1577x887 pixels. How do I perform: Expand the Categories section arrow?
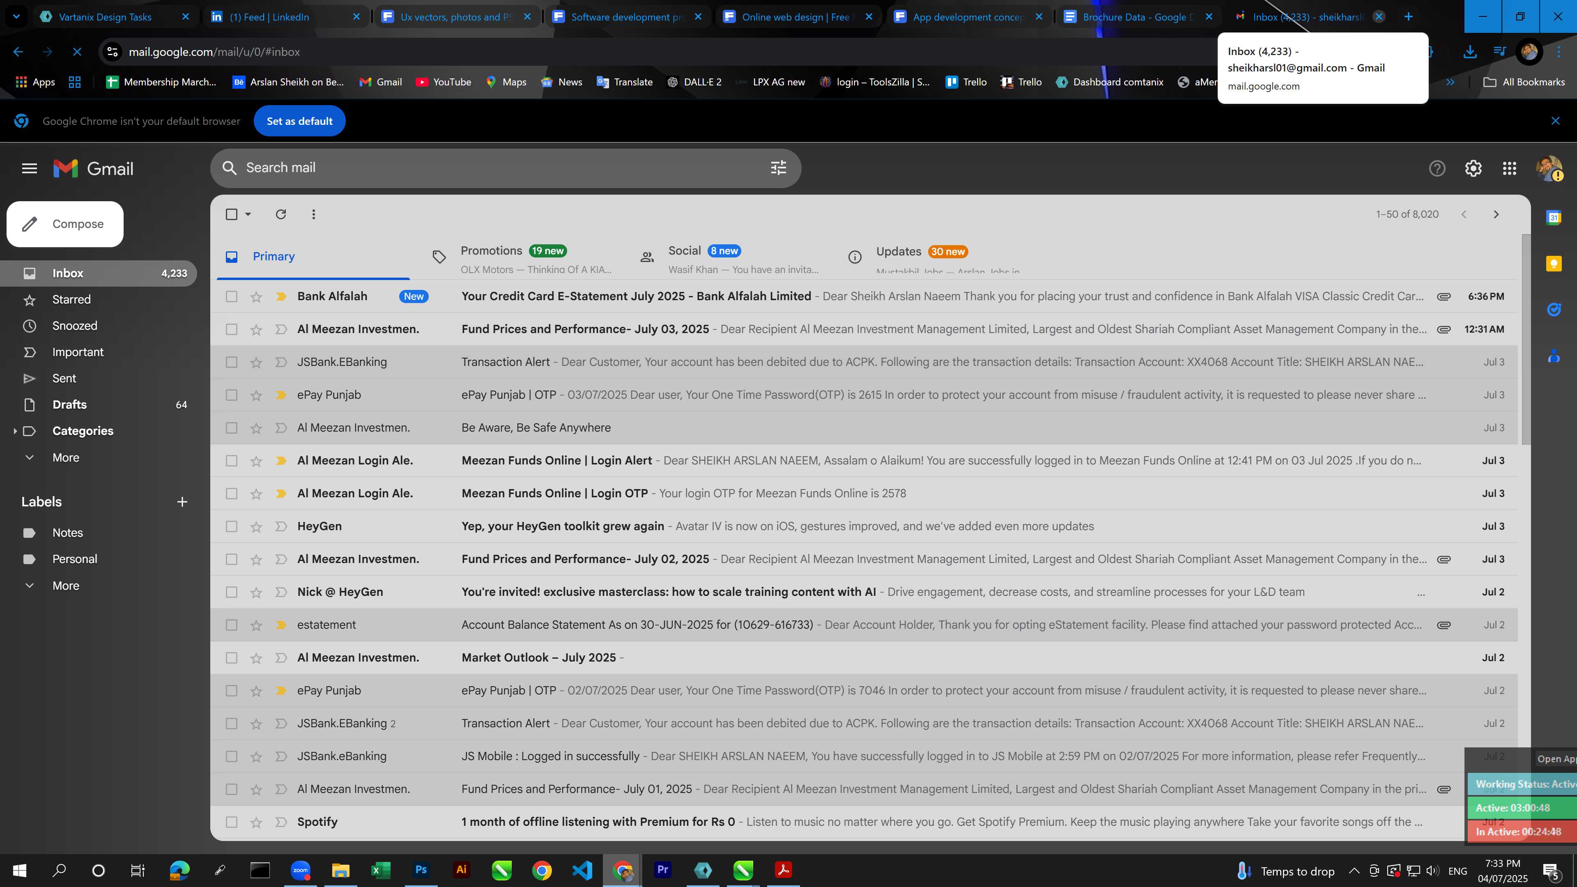pyautogui.click(x=15, y=431)
